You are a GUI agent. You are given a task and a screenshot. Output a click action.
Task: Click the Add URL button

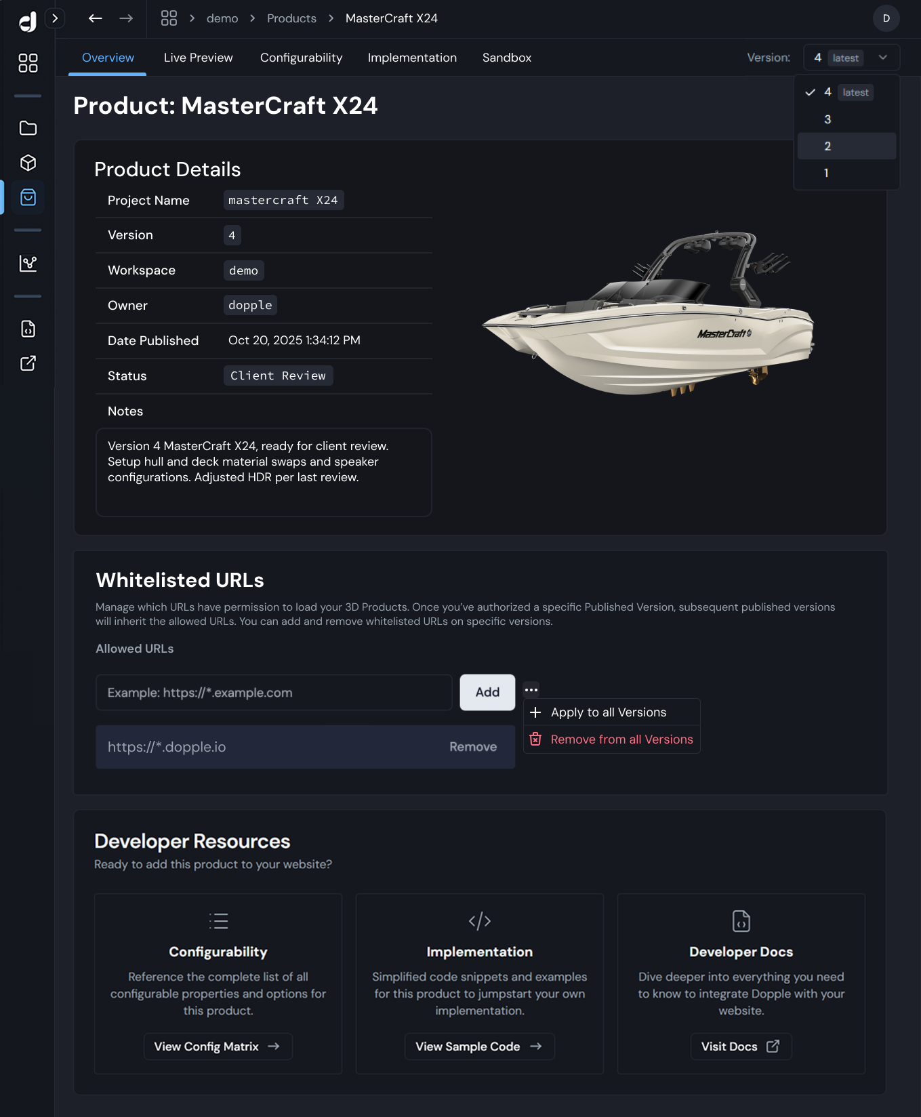pos(487,692)
